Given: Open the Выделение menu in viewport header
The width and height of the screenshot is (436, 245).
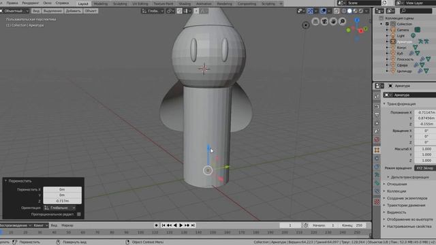Looking at the screenshot, I should click(52, 11).
